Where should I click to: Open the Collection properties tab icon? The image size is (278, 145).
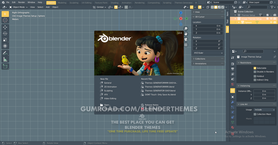click(233, 90)
